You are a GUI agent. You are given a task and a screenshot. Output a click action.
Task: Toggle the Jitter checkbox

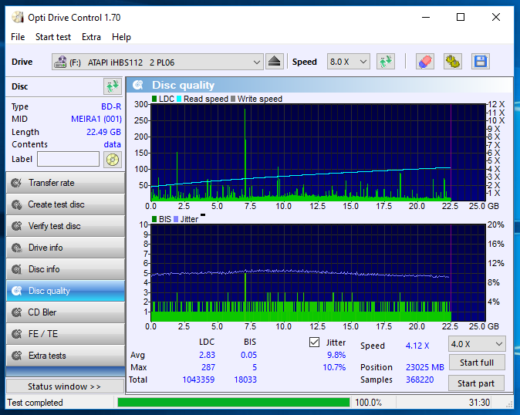tap(314, 342)
